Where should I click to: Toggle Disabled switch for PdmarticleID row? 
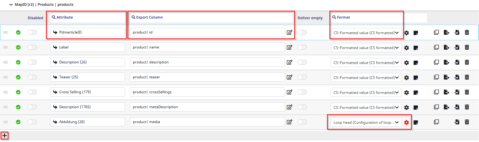(32, 32)
